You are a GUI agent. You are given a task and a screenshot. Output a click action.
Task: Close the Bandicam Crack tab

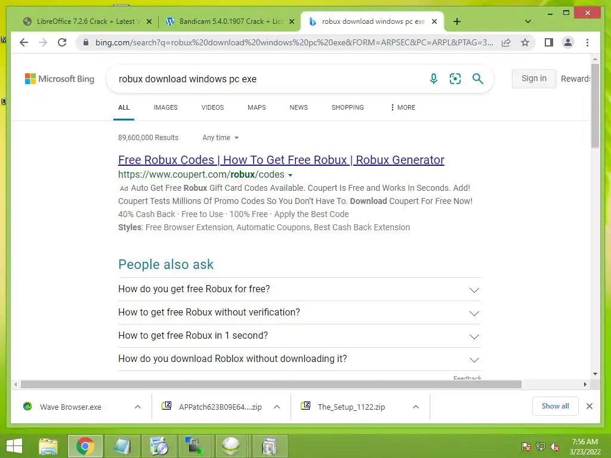(291, 21)
